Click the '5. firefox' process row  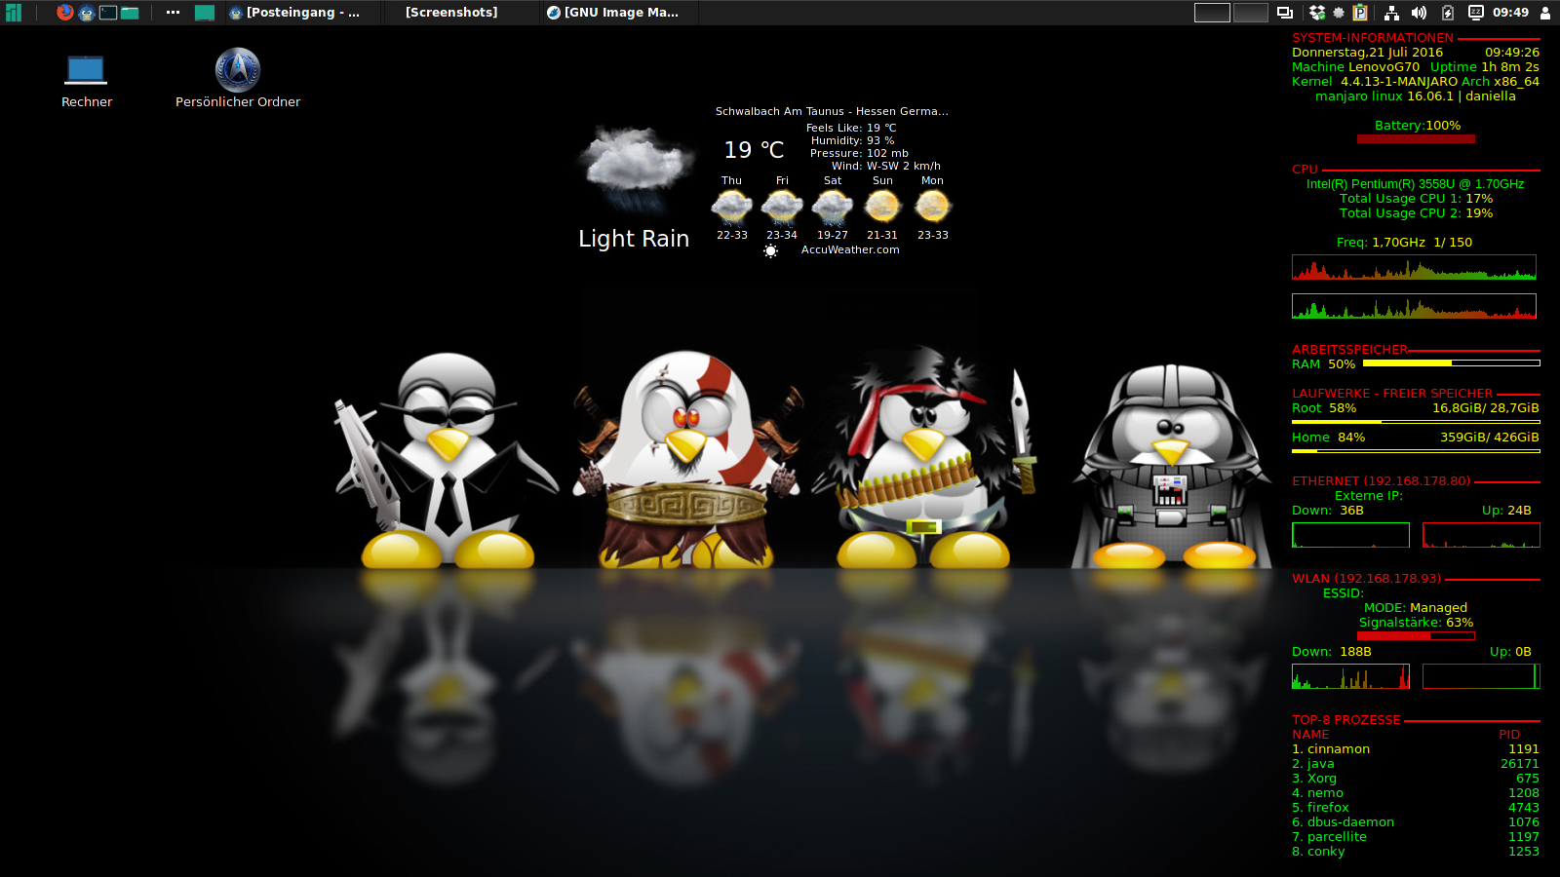click(1416, 808)
